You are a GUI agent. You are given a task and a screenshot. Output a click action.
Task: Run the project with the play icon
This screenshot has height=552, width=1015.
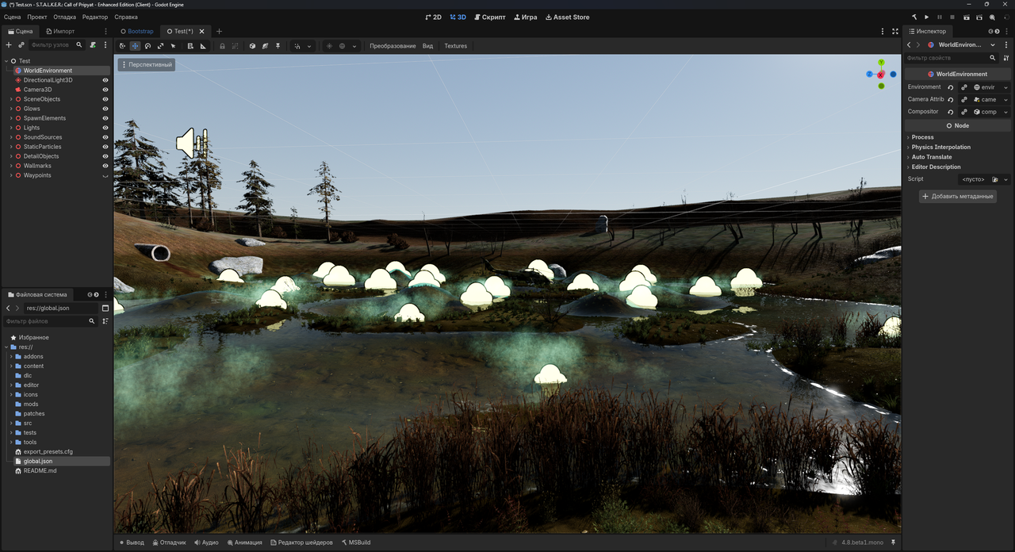pyautogui.click(x=926, y=17)
